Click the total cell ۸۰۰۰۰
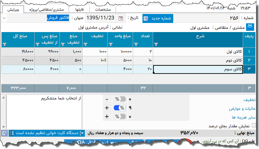 (x=18, y=69)
